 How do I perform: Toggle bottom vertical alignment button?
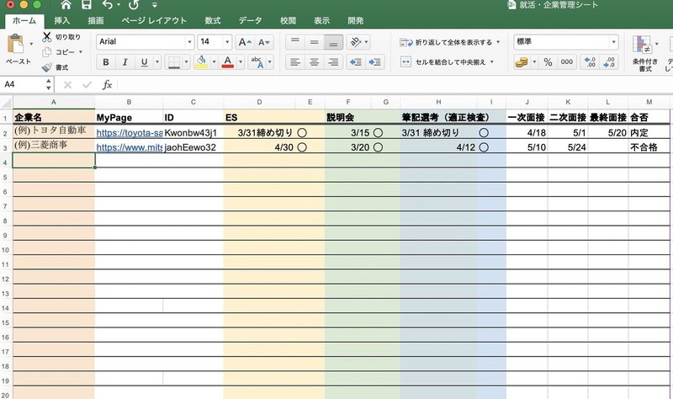(x=333, y=42)
